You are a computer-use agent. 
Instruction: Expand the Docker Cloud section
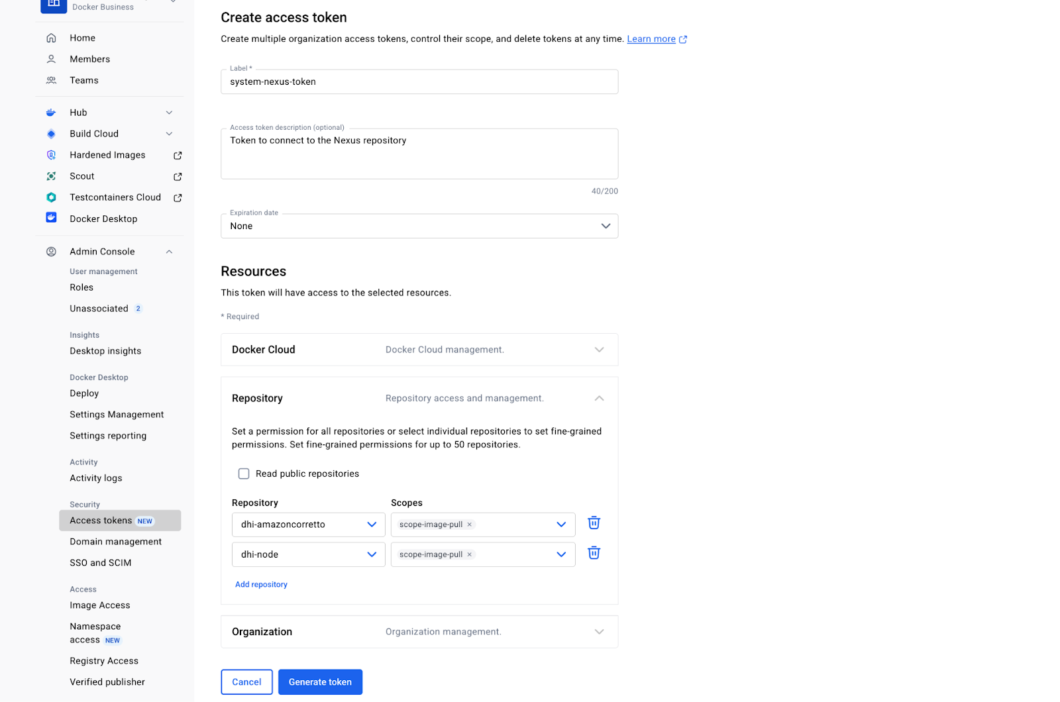coord(599,350)
